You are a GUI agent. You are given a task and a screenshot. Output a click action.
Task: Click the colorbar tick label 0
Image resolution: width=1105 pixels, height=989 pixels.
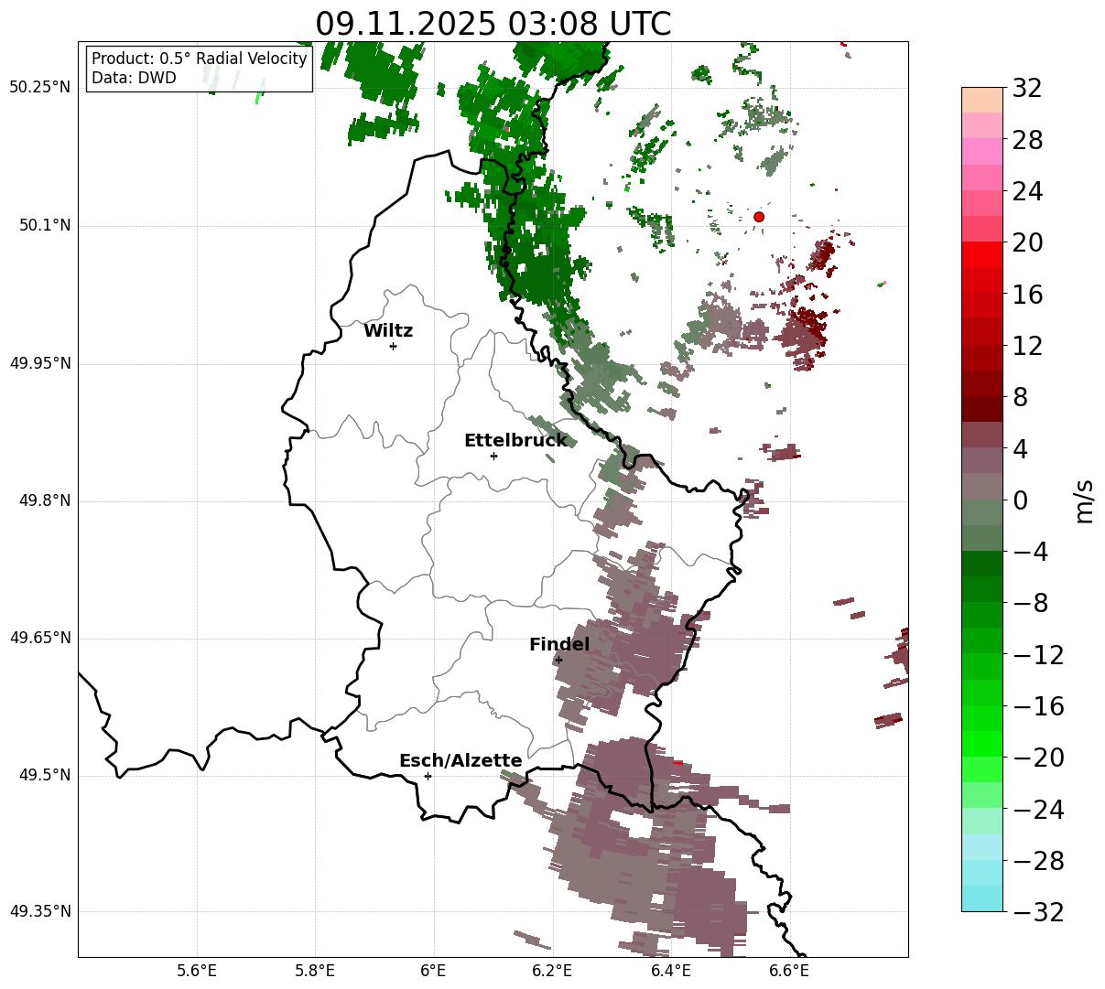coord(1020,500)
